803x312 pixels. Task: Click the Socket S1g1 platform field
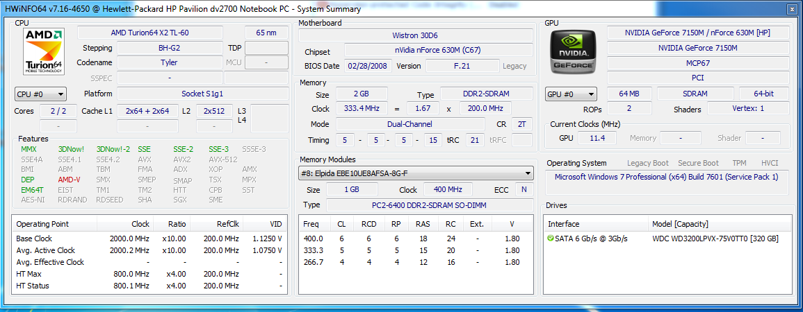[202, 94]
